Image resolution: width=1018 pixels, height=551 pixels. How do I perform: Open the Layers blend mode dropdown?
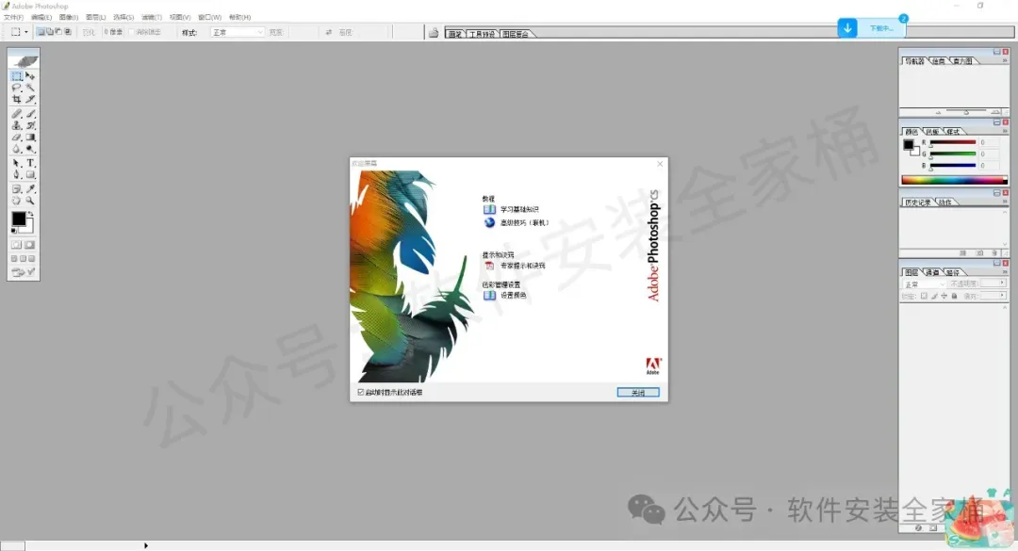[925, 284]
